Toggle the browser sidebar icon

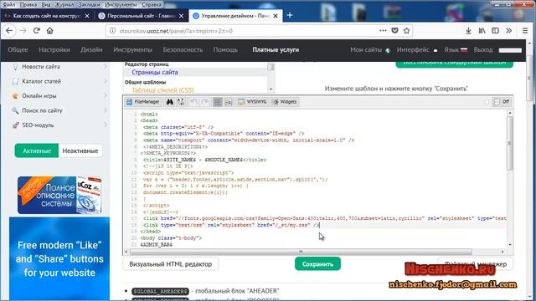click(x=495, y=31)
